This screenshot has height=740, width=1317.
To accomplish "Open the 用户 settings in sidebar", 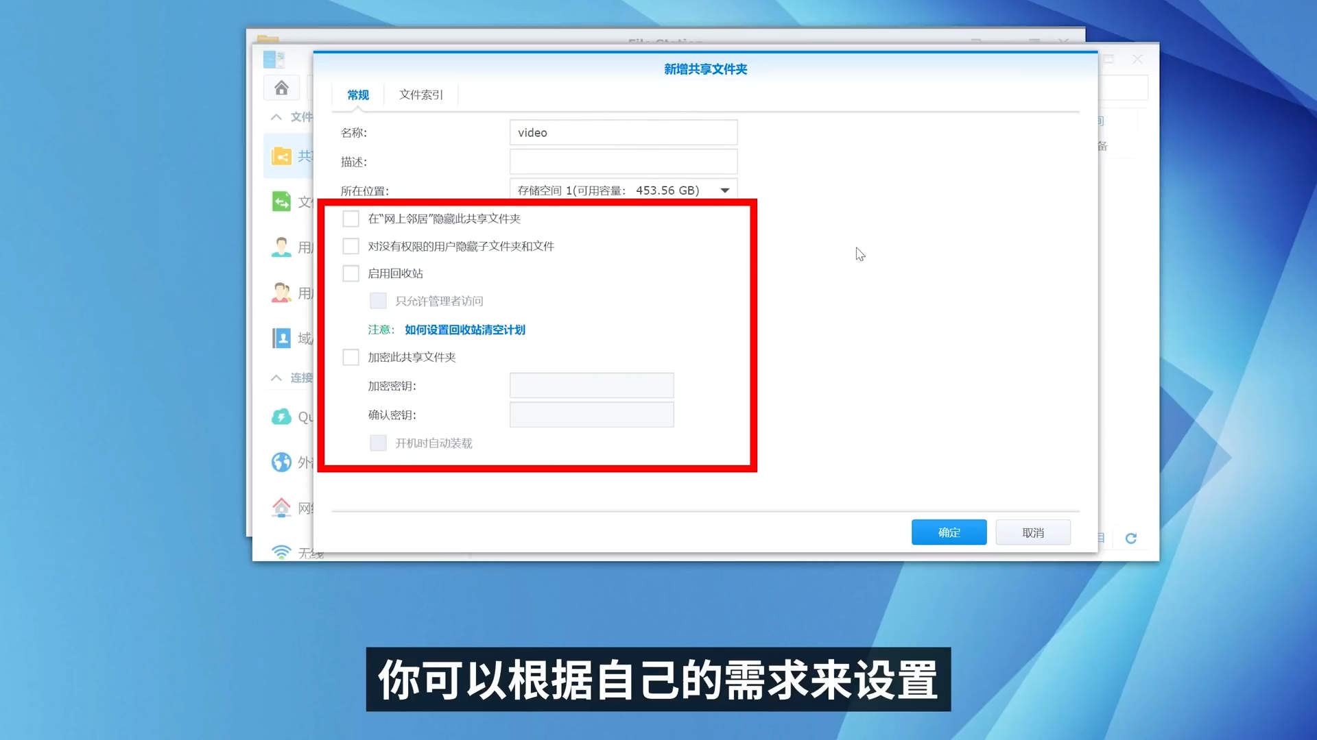I will pyautogui.click(x=283, y=247).
